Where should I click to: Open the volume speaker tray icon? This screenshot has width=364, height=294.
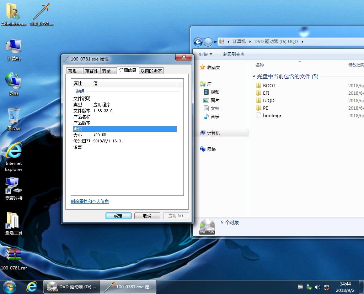coord(317,287)
